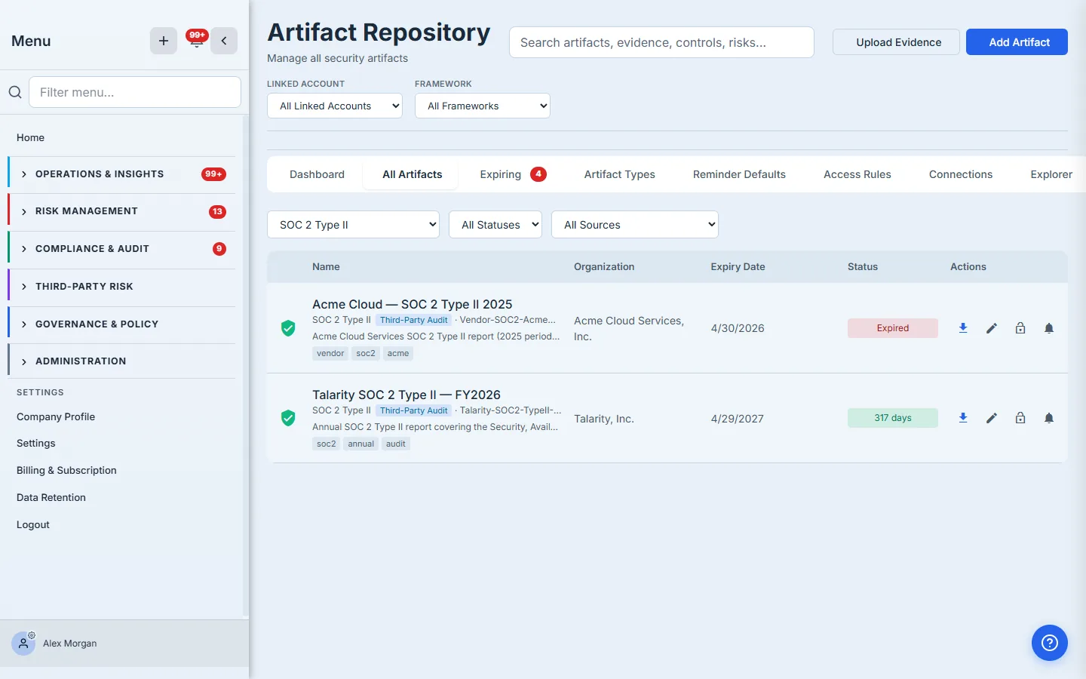Click the vendor tag chip
This screenshot has width=1086, height=679.
click(330, 353)
